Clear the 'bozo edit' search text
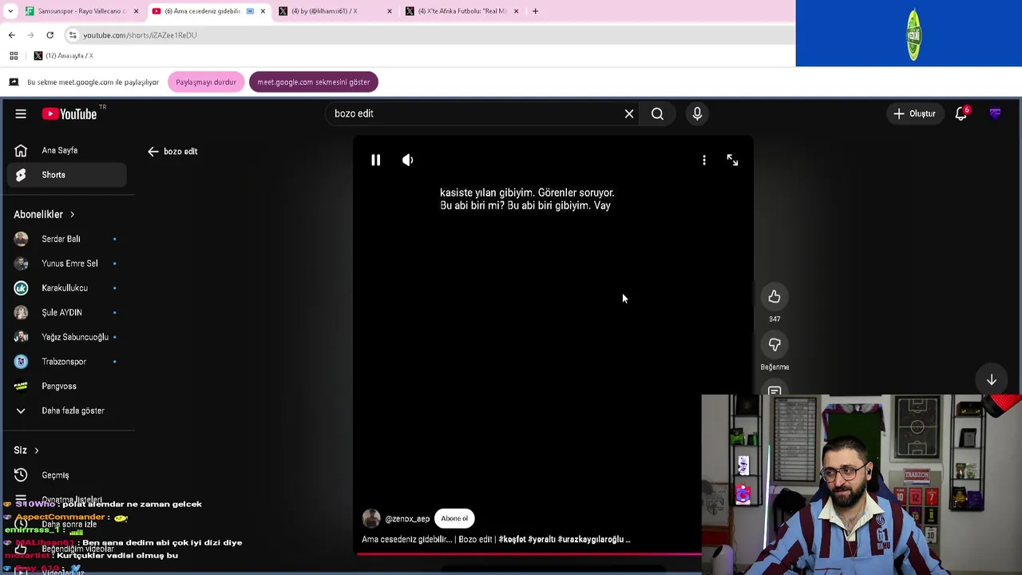 point(629,113)
